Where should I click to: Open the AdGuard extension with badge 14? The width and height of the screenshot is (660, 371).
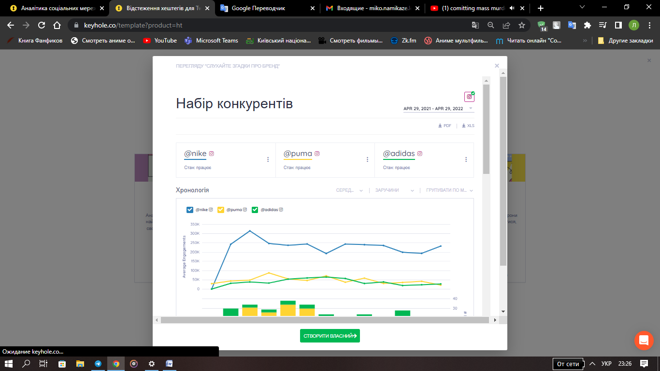pyautogui.click(x=542, y=26)
